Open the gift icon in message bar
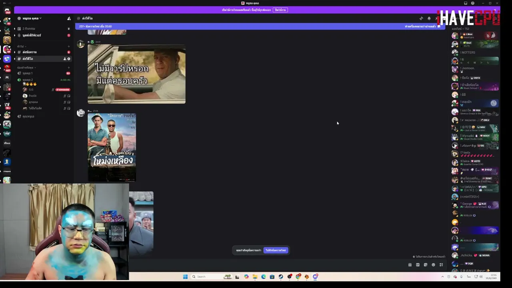This screenshot has width=512, height=288. 410,265
